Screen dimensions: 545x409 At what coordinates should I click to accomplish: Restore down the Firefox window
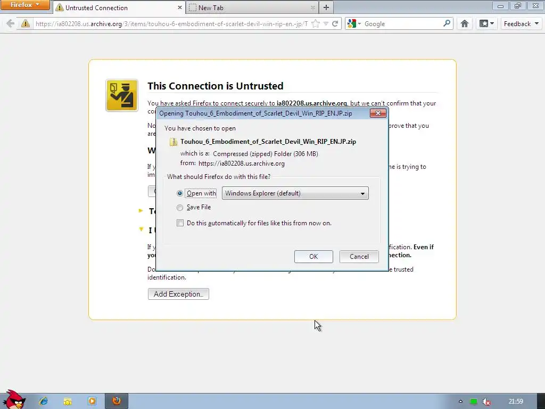click(518, 6)
